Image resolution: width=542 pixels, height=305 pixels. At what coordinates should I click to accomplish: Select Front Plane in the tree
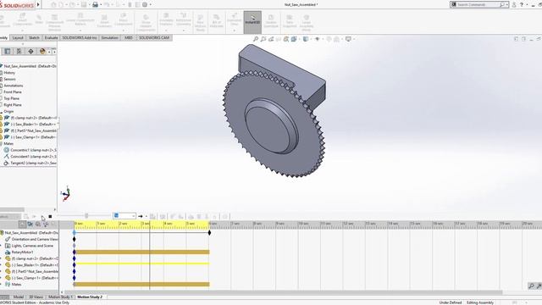click(x=13, y=92)
